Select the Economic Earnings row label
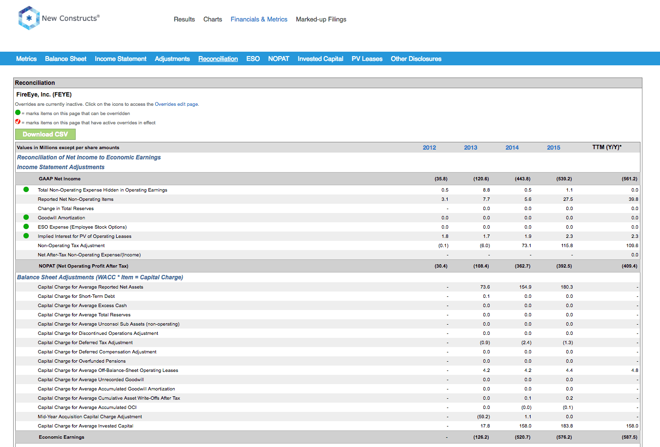The width and height of the screenshot is (660, 447). [62, 437]
